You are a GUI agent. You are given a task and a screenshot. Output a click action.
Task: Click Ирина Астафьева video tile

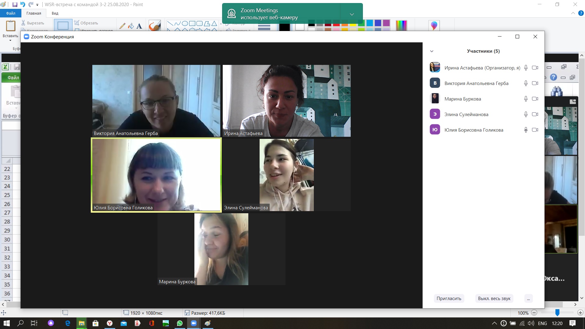point(286,101)
